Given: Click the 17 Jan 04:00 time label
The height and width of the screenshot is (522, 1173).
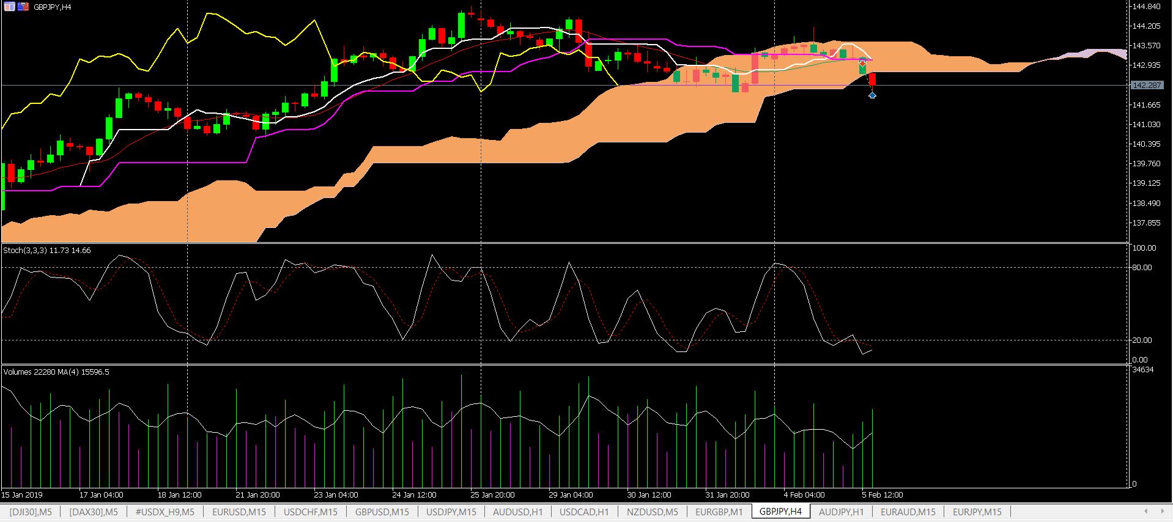Looking at the screenshot, I should 102,495.
